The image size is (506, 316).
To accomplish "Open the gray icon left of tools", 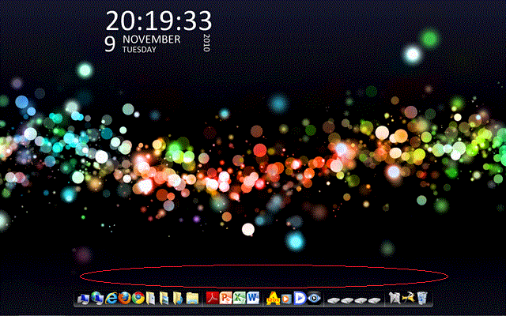I will tap(395, 299).
